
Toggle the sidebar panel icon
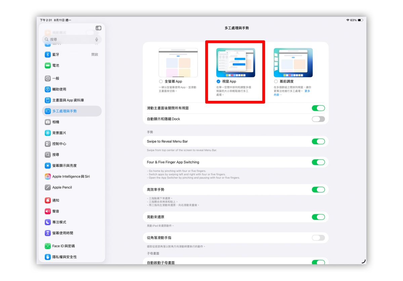point(98,28)
